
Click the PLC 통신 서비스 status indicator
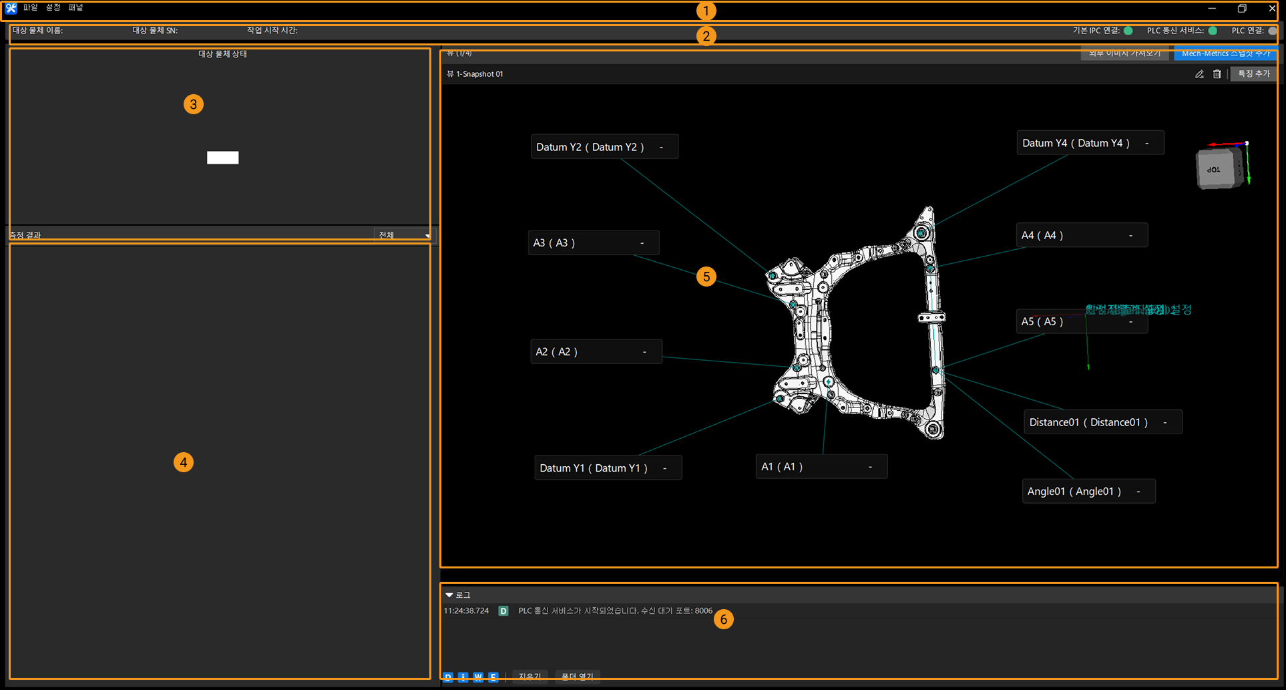coord(1213,31)
